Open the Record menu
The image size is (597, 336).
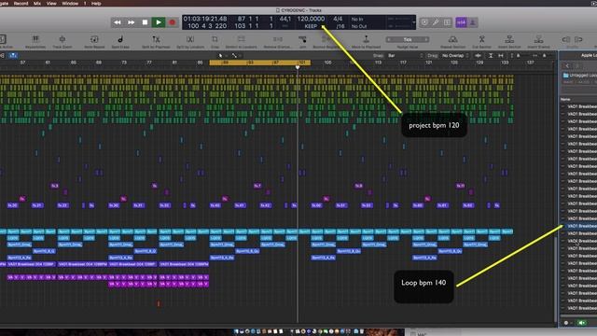tap(21, 3)
